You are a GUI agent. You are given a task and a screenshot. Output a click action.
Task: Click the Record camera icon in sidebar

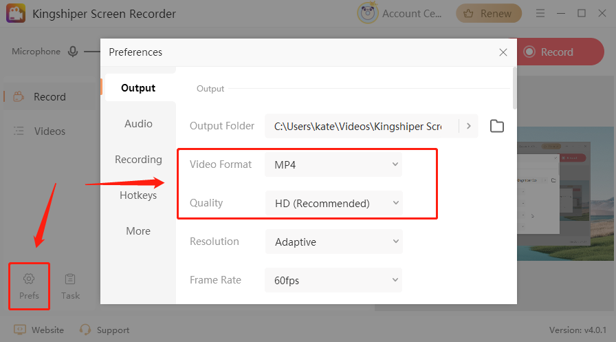(x=19, y=96)
